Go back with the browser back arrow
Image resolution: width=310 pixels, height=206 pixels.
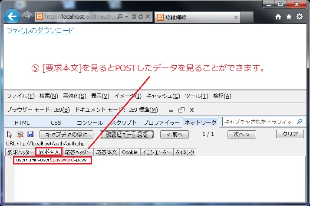click(x=12, y=16)
